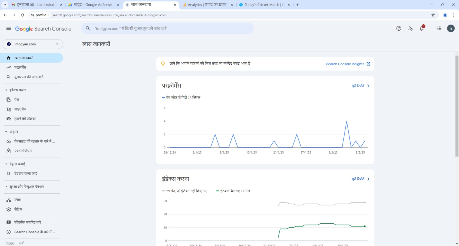Click the शर्तें terms footer link

[21, 244]
